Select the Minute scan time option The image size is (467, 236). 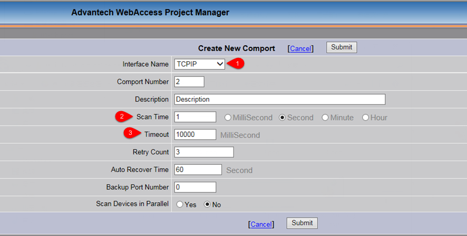point(325,117)
